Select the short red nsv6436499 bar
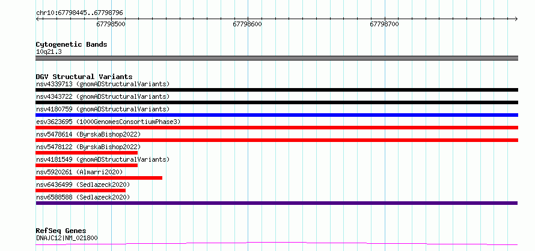The height and width of the screenshot is (251, 535). [x=81, y=190]
